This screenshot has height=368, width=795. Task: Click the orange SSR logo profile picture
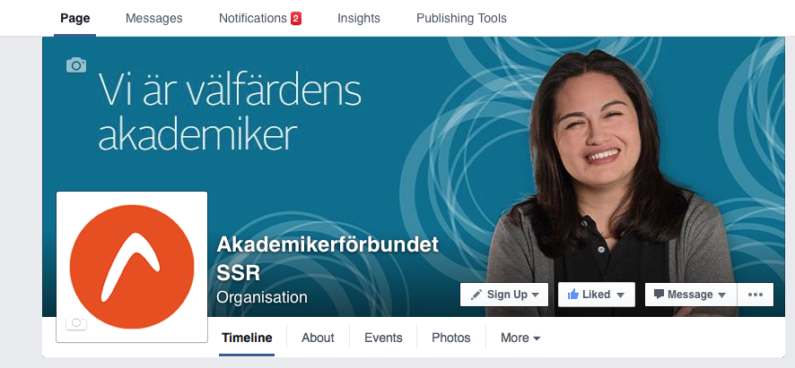(132, 267)
